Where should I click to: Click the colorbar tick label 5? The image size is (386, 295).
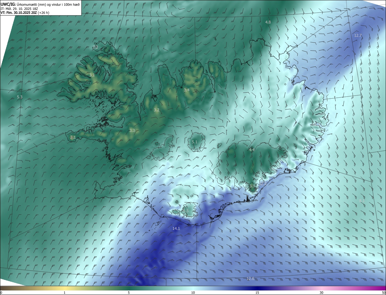pos(129,293)
